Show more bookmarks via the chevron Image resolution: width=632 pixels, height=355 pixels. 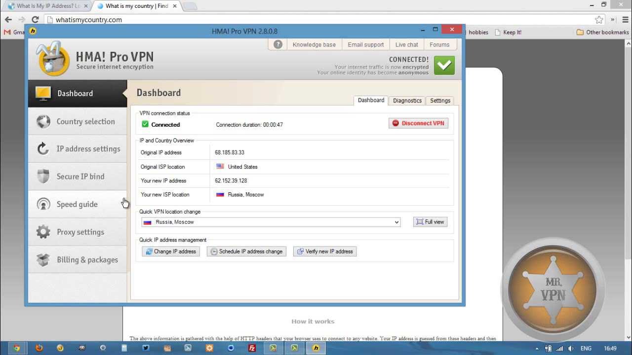(613, 20)
